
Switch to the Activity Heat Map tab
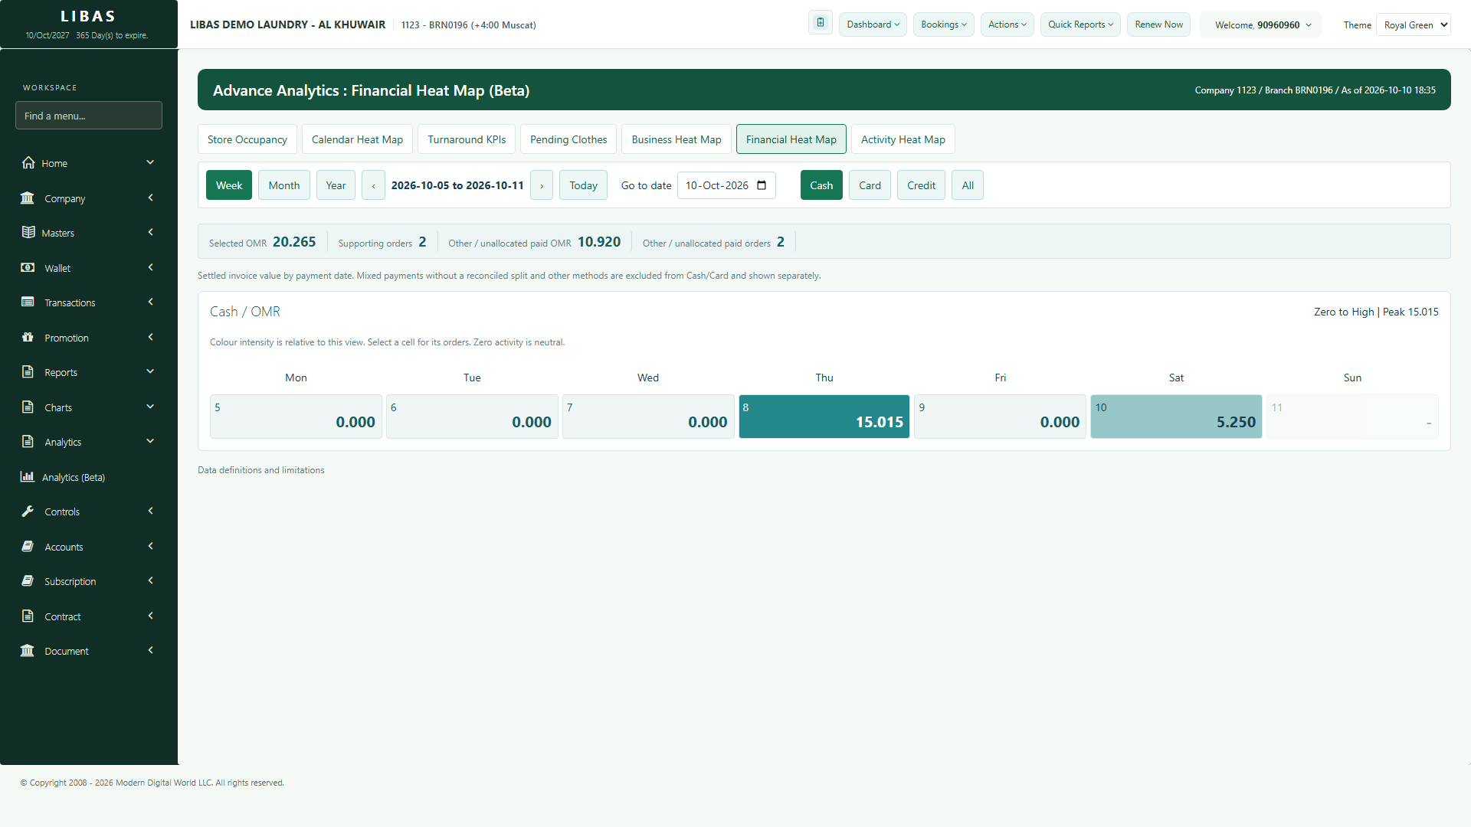coord(903,139)
